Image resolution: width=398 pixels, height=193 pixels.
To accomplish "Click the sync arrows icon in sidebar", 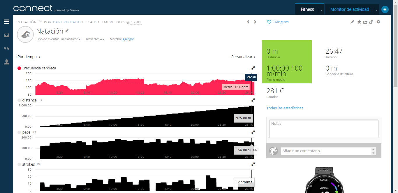I will (x=6, y=48).
